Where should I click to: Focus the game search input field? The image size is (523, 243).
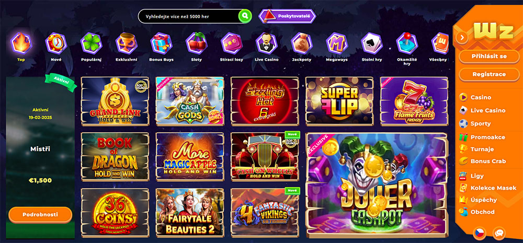click(189, 16)
